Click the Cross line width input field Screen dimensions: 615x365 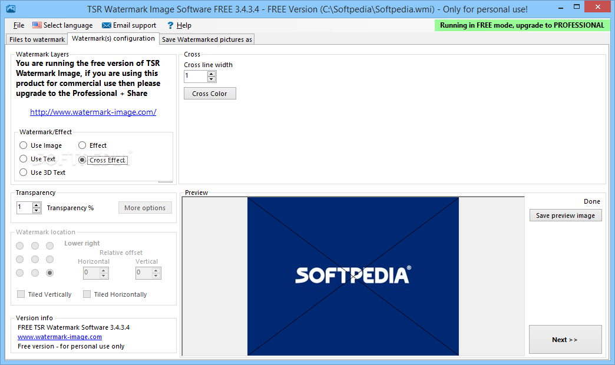(196, 77)
